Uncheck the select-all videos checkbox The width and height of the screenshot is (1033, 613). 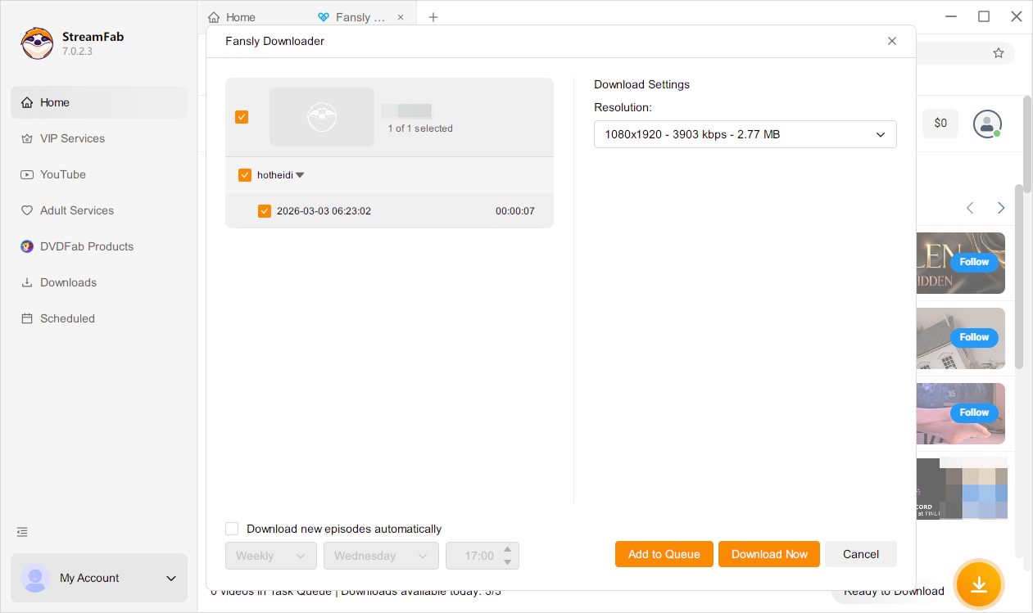point(242,117)
